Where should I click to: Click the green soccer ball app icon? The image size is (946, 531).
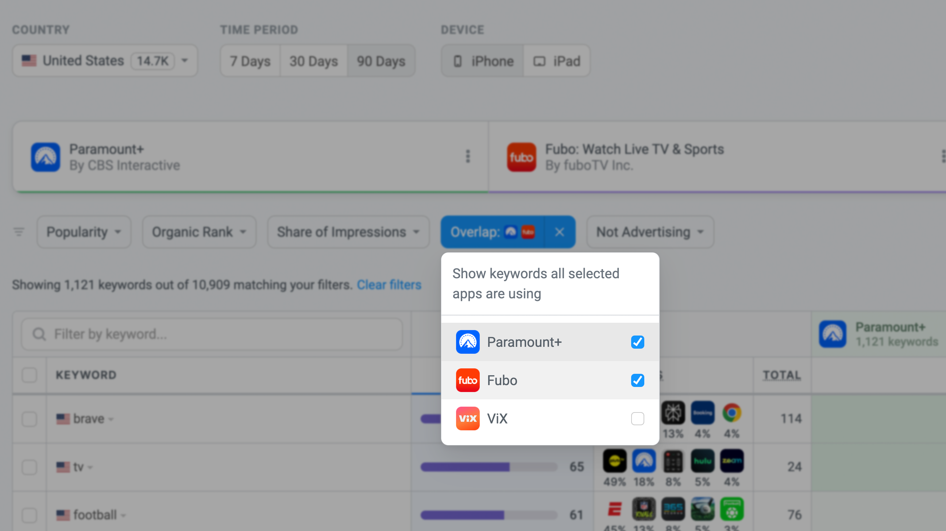pos(731,509)
